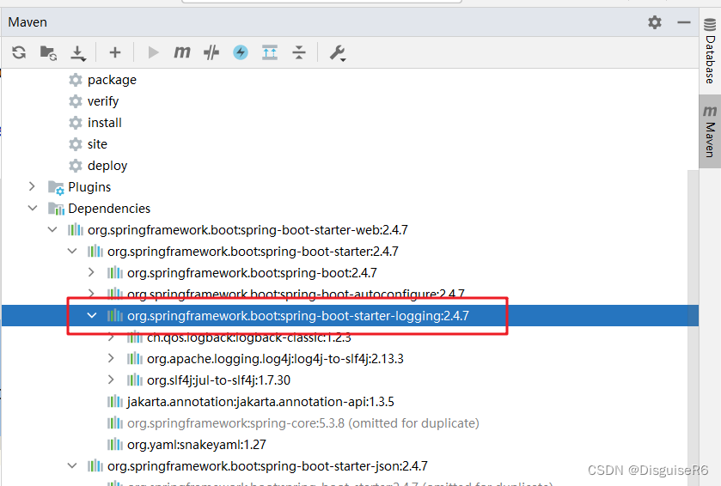
Task: Click library icon of jakarta.annotation-api
Action: tap(115, 402)
